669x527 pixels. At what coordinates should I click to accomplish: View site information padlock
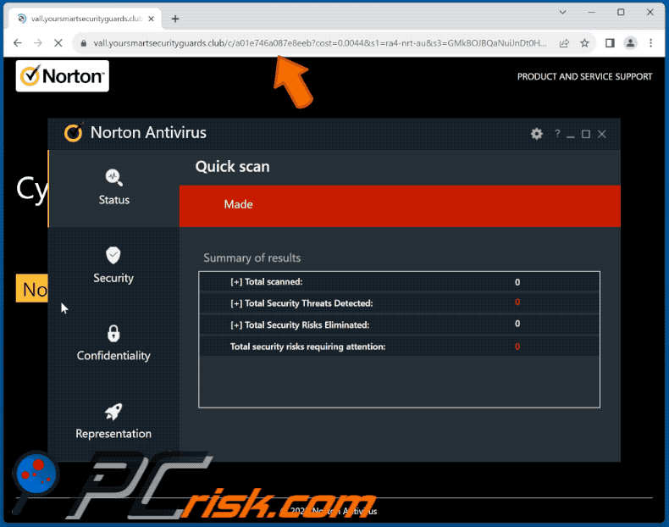pyautogui.click(x=84, y=43)
